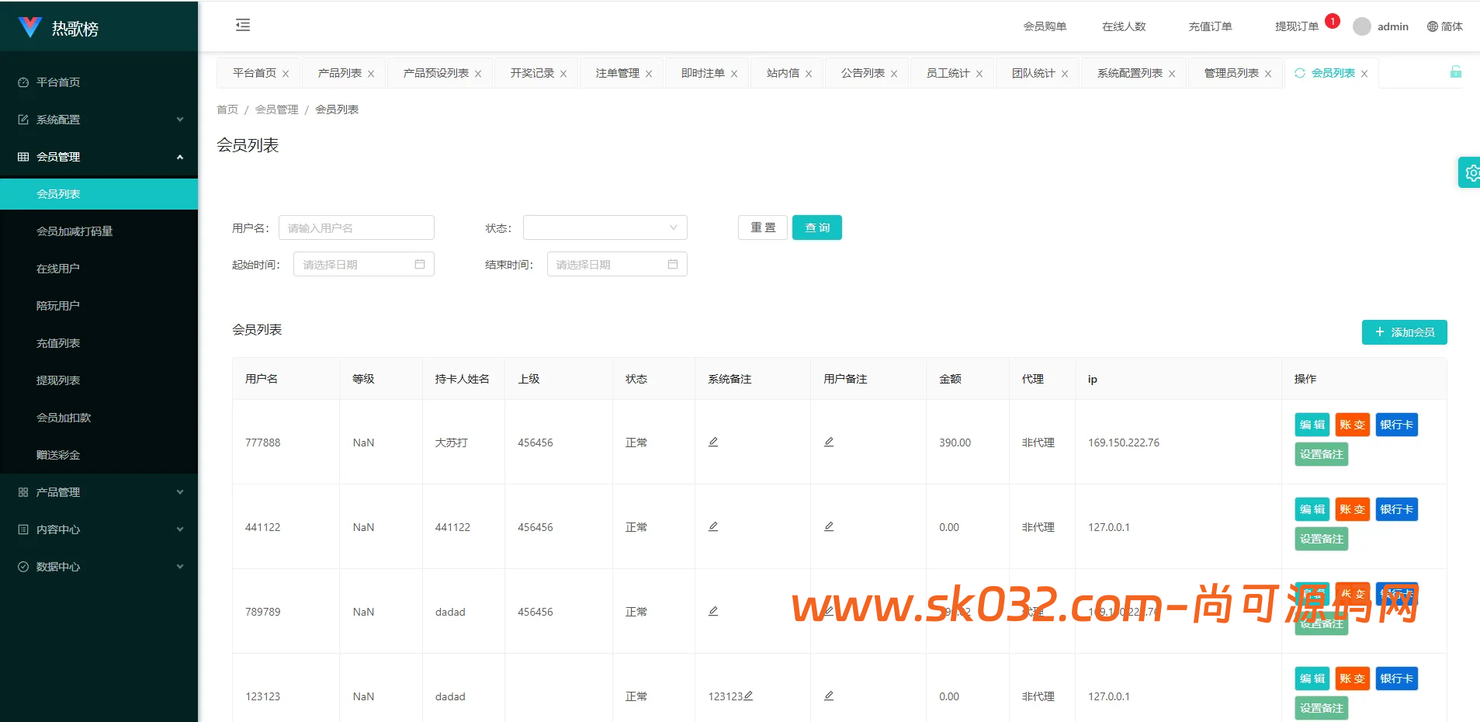
Task: Click the globe language icon
Action: coord(1433,26)
